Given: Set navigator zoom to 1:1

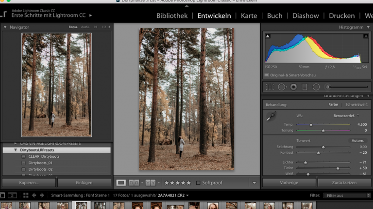Looking at the screenshot, I should (x=95, y=27).
